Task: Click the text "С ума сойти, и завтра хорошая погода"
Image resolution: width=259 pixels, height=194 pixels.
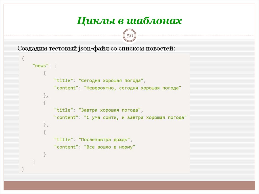Action: pyautogui.click(x=136, y=117)
